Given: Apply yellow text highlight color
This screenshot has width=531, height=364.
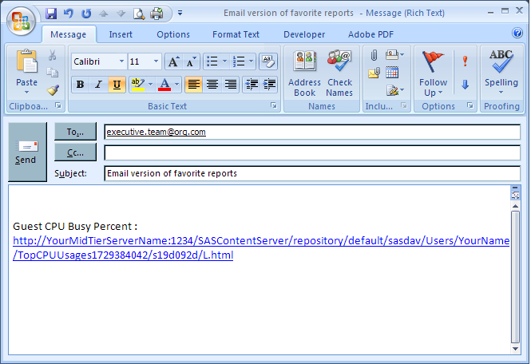Looking at the screenshot, I should [138, 84].
